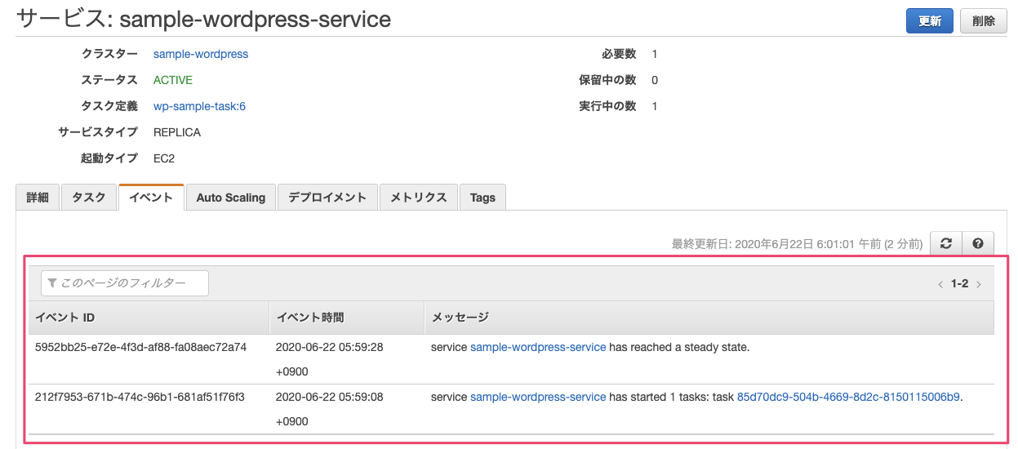1018x449 pixels.
Task: Open the sample-wordpress cluster link
Action: tap(201, 54)
